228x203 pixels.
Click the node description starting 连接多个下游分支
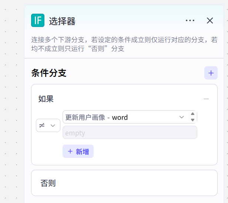(x=124, y=44)
